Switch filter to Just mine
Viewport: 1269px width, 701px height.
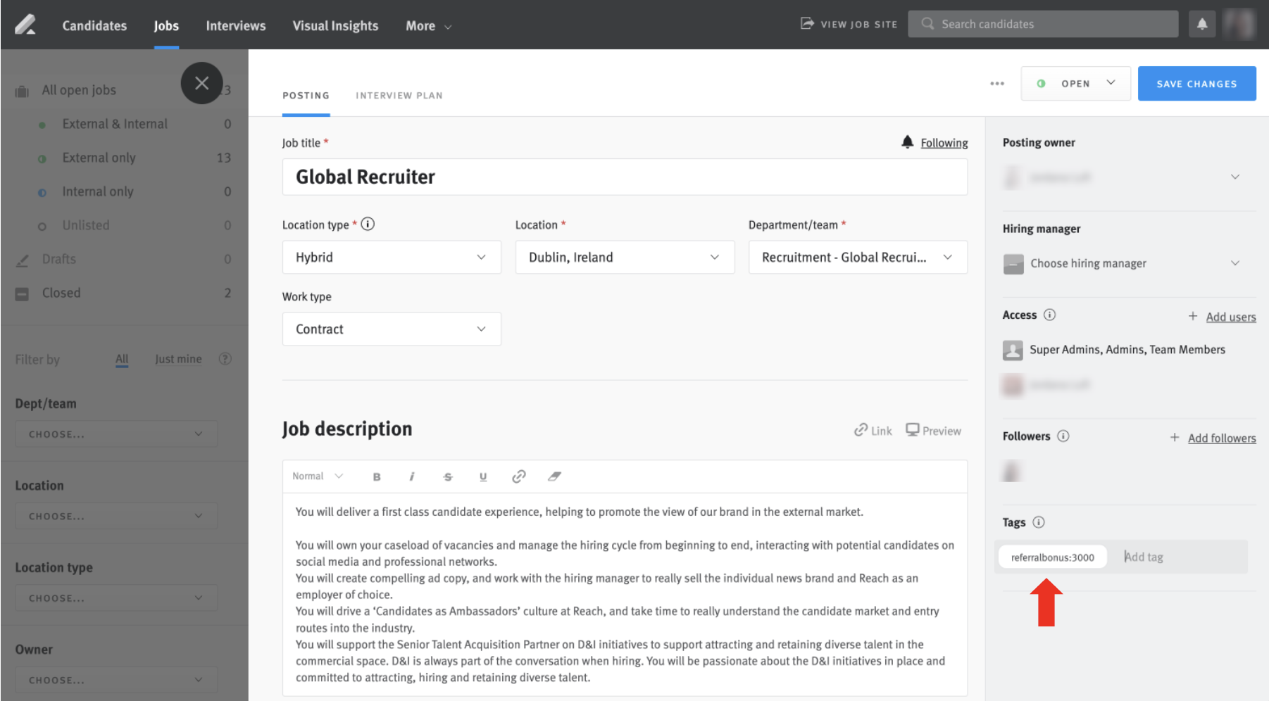[x=178, y=359]
